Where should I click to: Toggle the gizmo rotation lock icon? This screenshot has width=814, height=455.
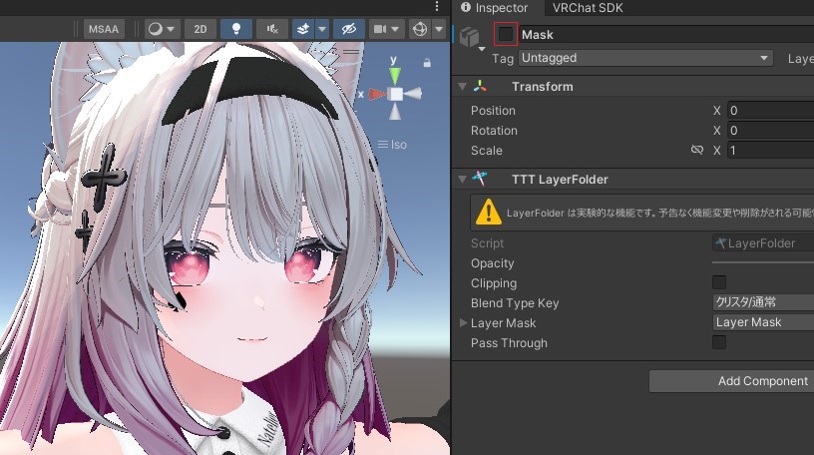coord(427,63)
